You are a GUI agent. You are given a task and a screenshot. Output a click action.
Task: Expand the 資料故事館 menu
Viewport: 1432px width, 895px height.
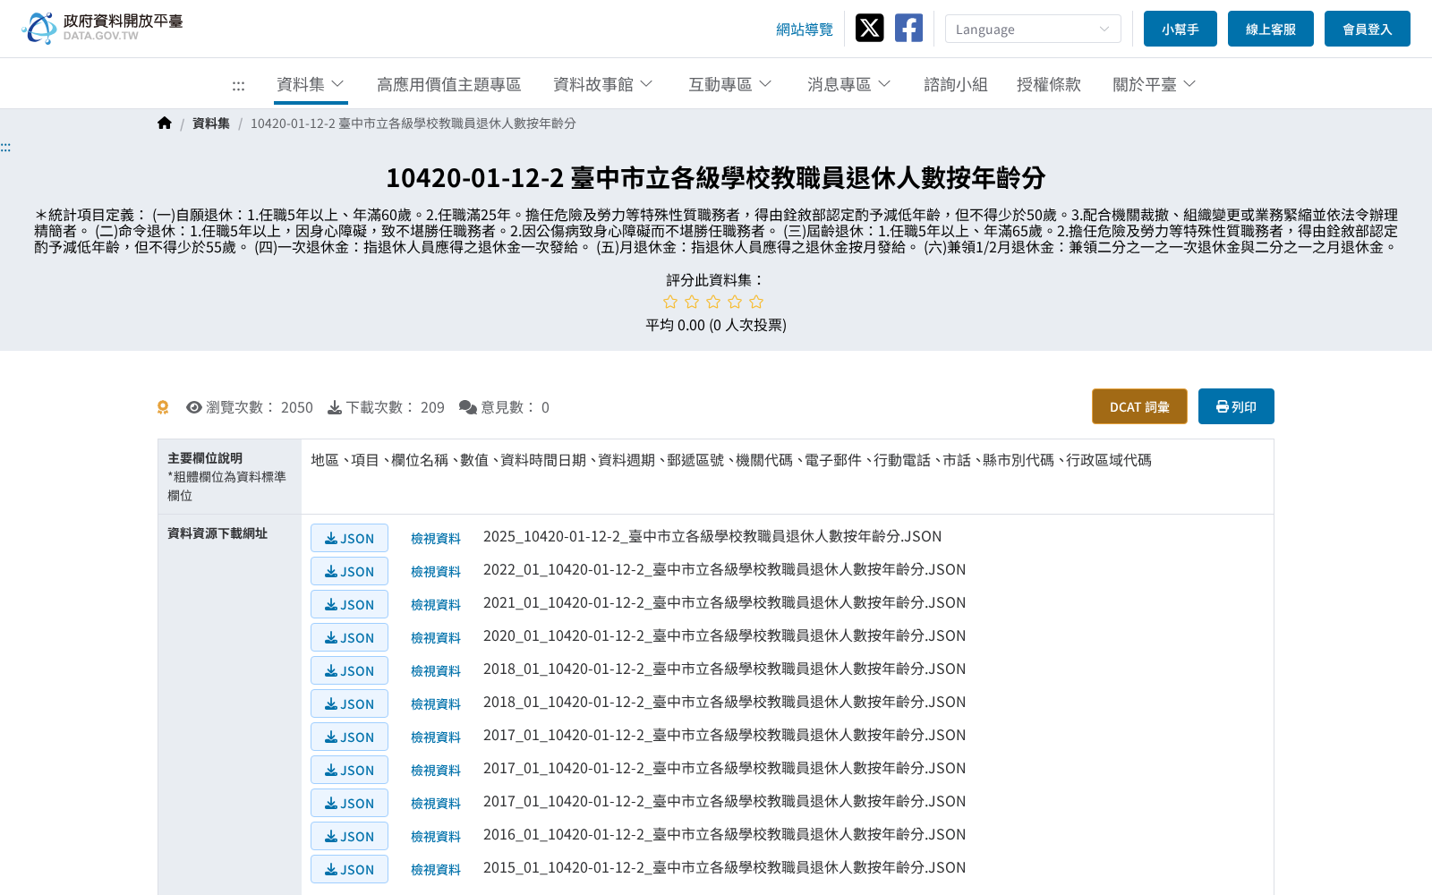(603, 84)
